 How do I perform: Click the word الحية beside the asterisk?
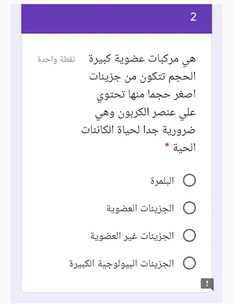184,148
